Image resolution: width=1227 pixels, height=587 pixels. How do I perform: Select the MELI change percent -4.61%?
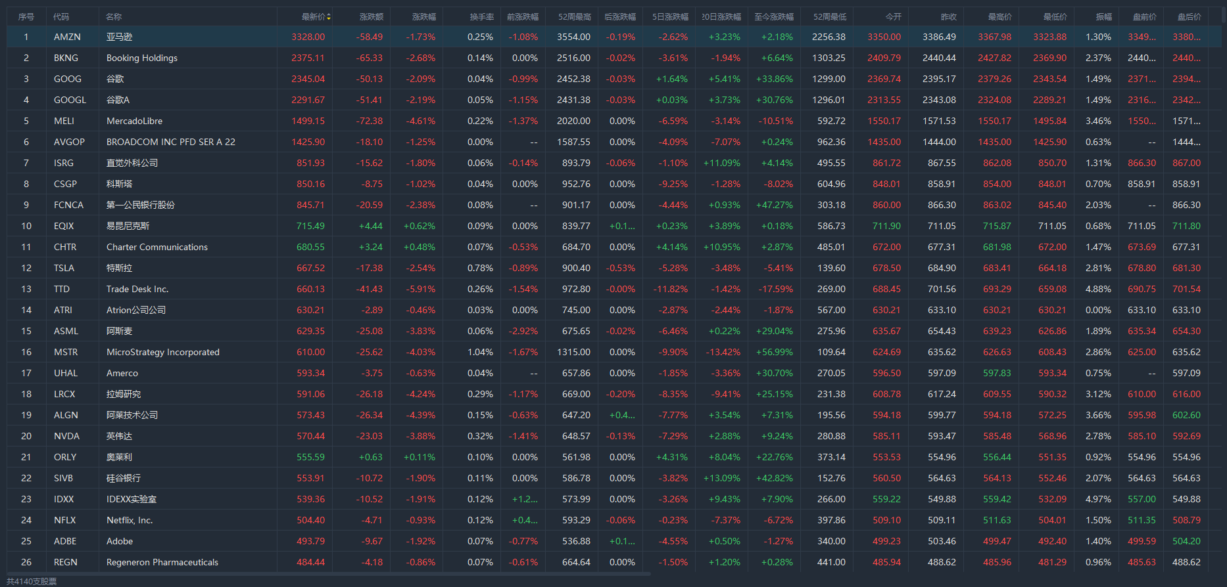(421, 121)
